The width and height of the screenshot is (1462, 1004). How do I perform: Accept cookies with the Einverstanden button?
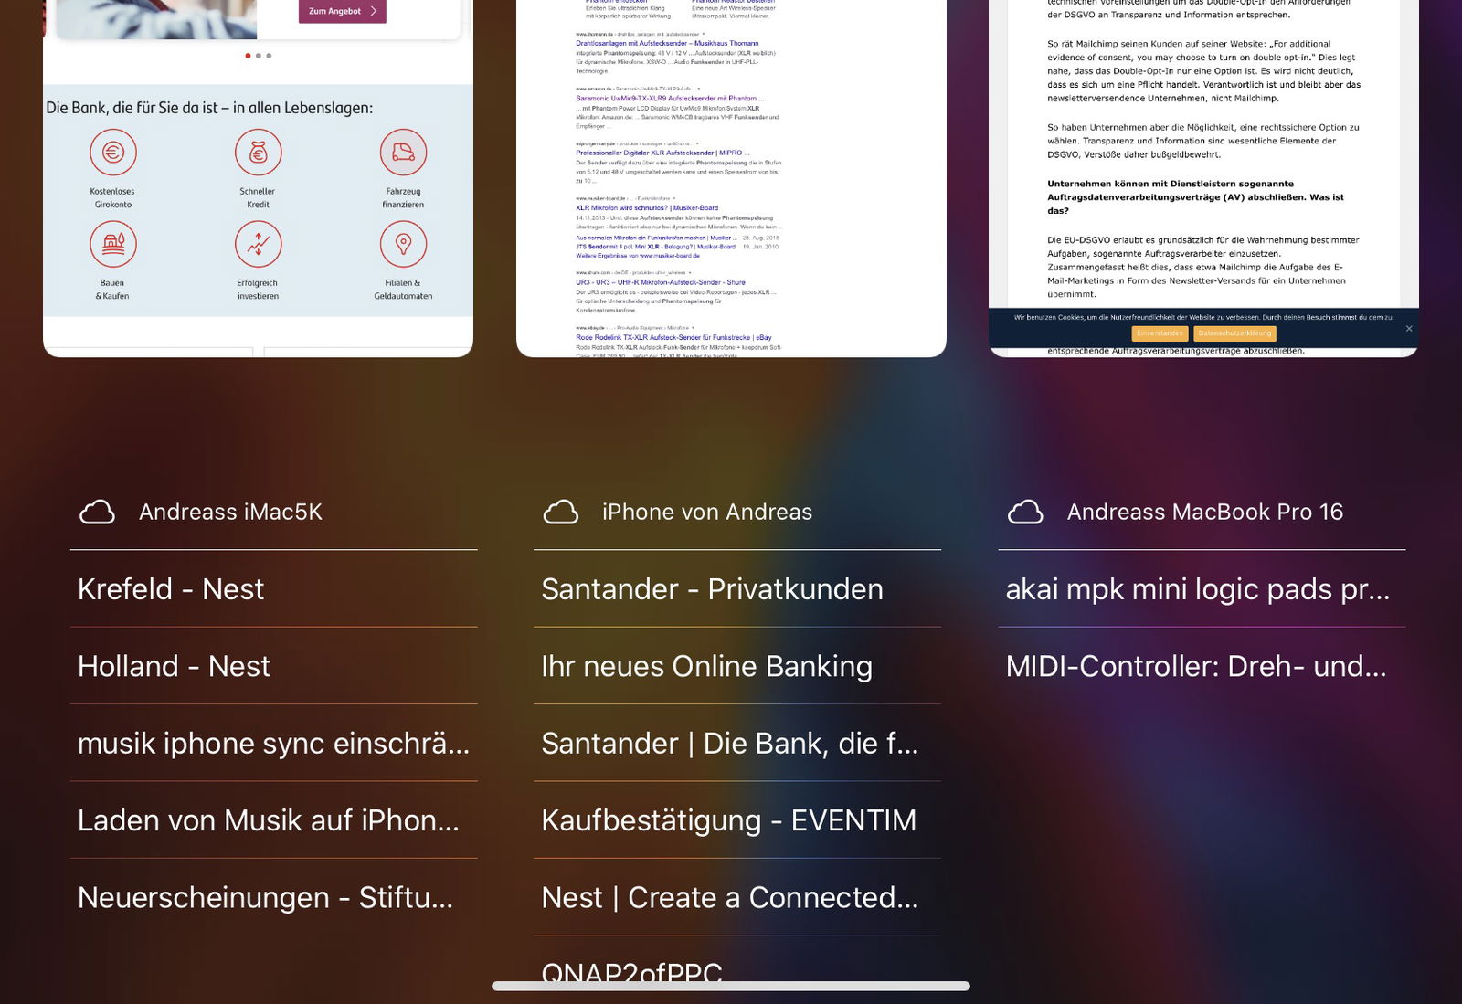tap(1159, 333)
